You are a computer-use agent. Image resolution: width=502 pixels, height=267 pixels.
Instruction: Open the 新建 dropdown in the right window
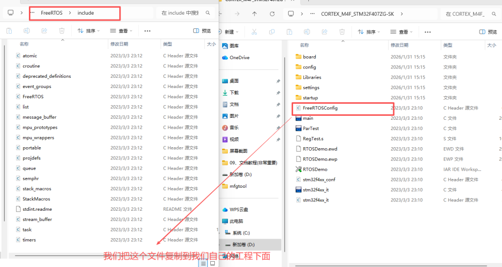[x=231, y=32]
